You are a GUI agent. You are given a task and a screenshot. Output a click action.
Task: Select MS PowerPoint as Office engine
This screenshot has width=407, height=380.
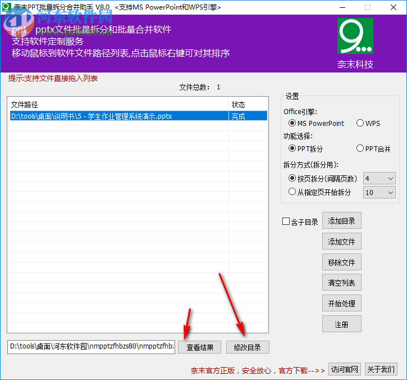pyautogui.click(x=317, y=123)
